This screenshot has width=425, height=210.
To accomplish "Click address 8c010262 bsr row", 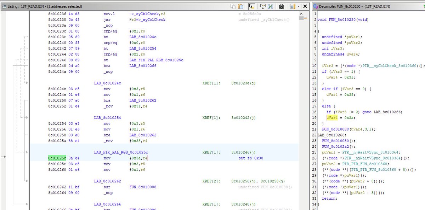I will [x=57, y=187].
